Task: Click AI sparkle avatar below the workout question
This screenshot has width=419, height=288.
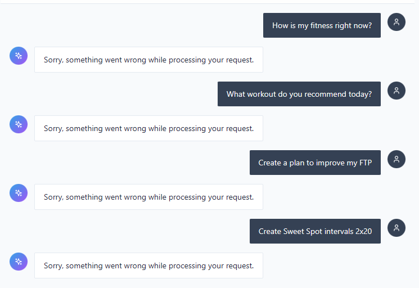Action: (19, 124)
